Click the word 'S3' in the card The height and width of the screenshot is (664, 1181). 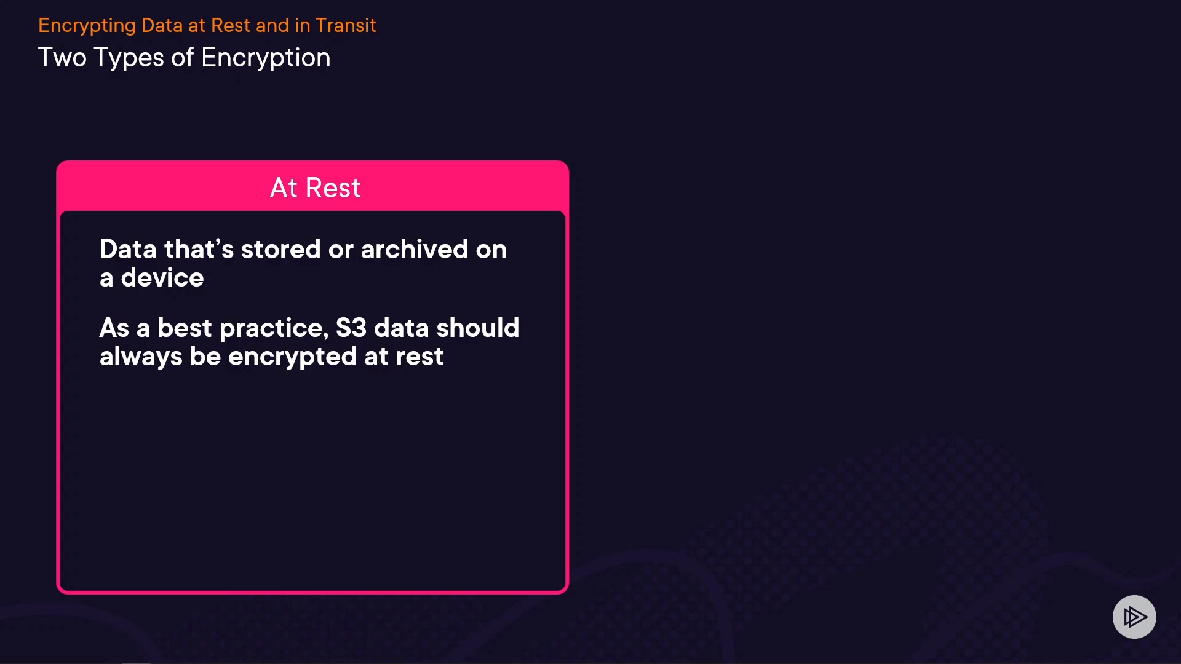click(351, 328)
